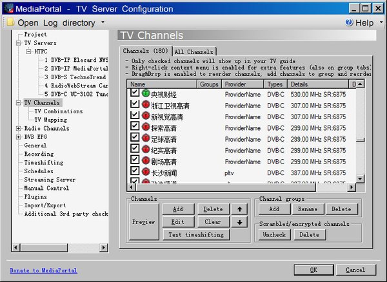Click Delete for scrambled/encrypted channels
Viewport: 387px width, 282px height.
tap(310, 235)
